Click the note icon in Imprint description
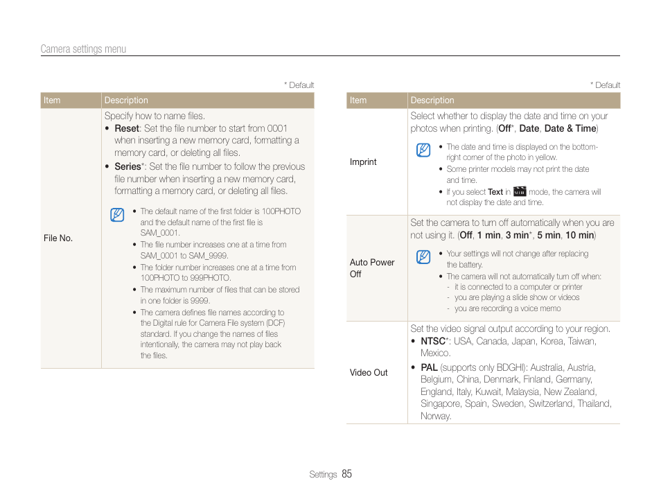Viewport: 661px width, 499px height. [423, 150]
